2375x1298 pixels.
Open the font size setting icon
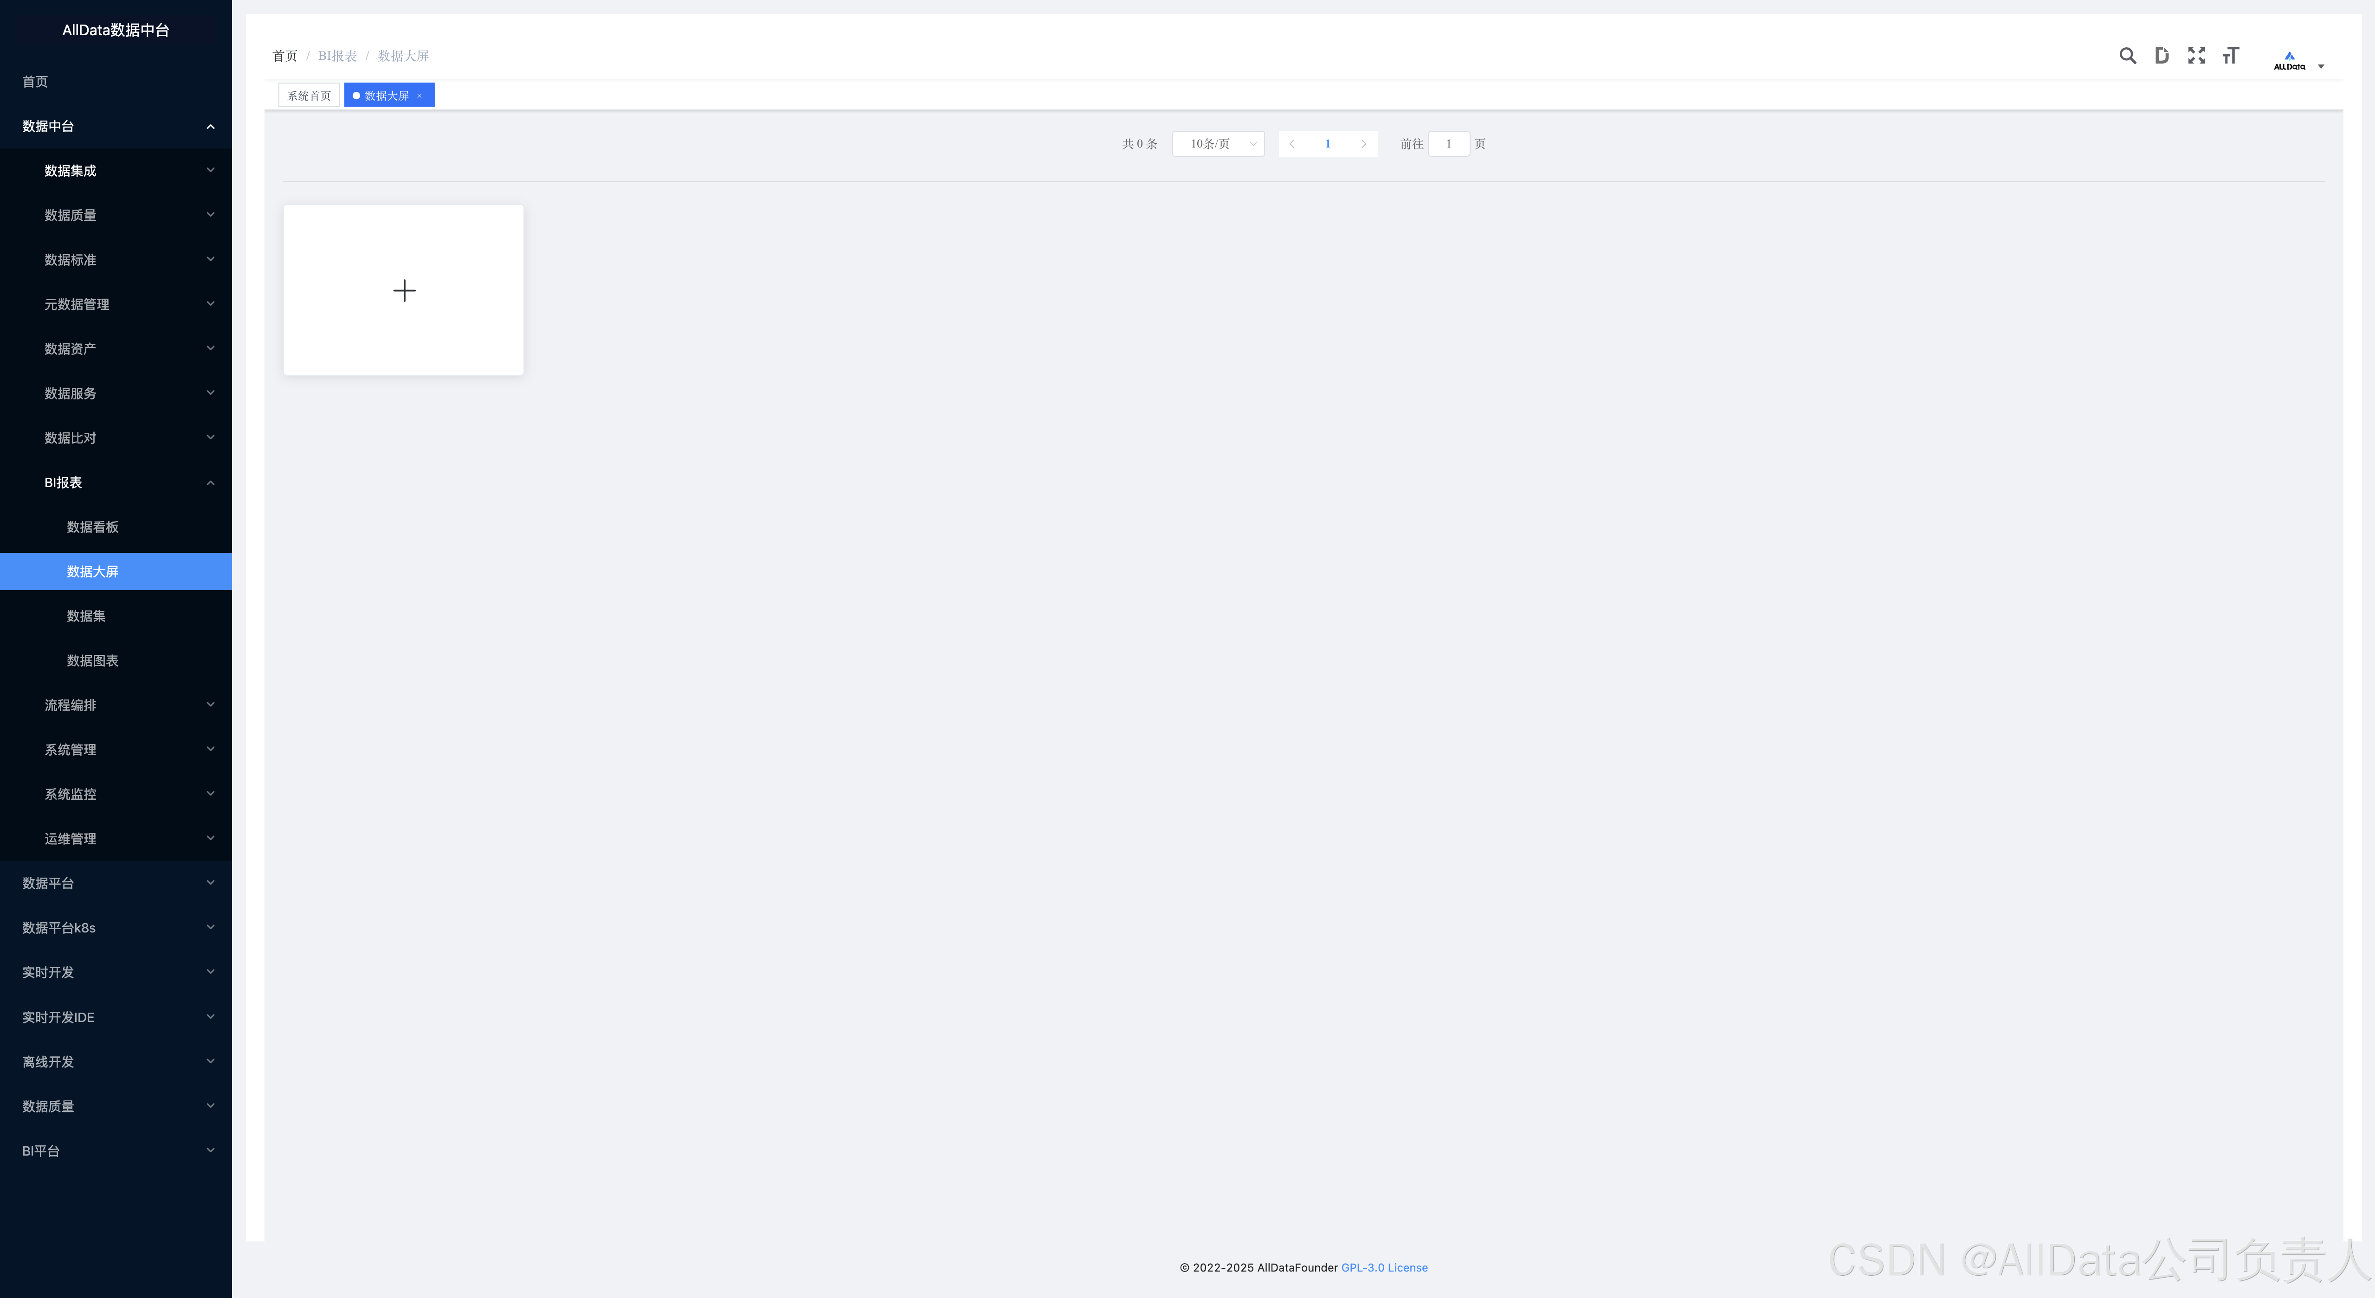(x=2230, y=55)
